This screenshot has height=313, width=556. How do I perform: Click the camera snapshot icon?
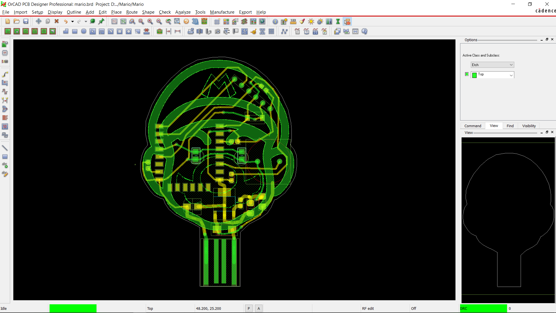(218, 31)
